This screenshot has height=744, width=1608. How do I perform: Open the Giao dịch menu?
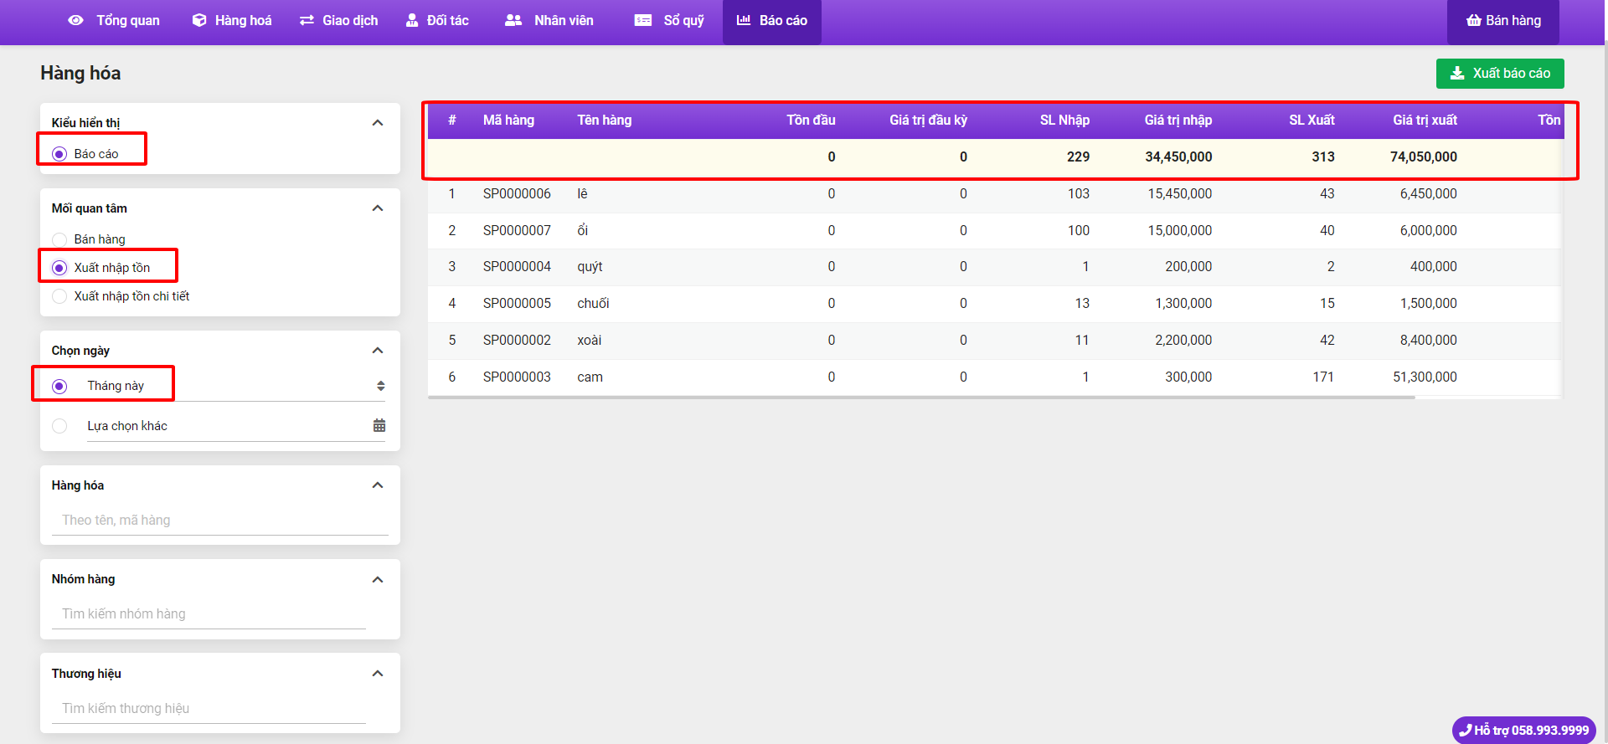coord(339,20)
